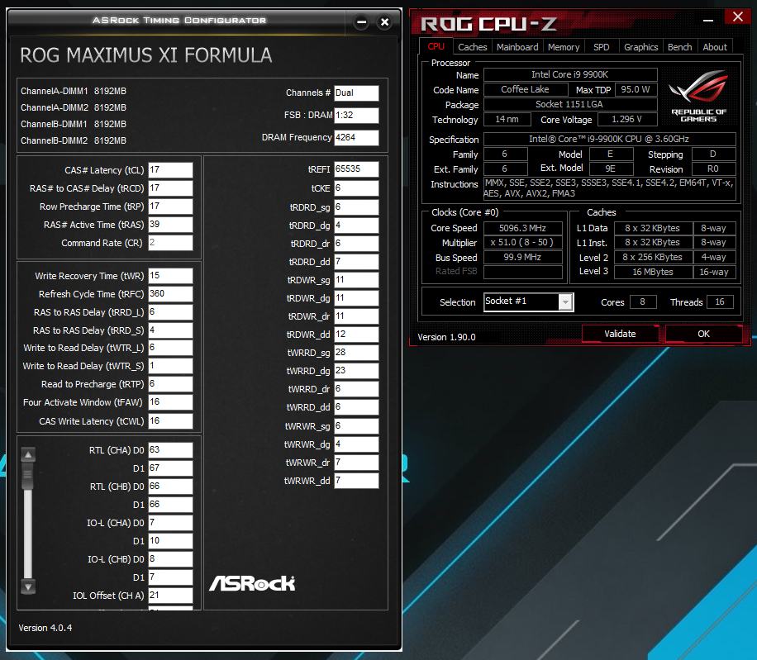Click the Refresh Cycle Time (tRFC) field
The image size is (757, 660).
tap(170, 294)
